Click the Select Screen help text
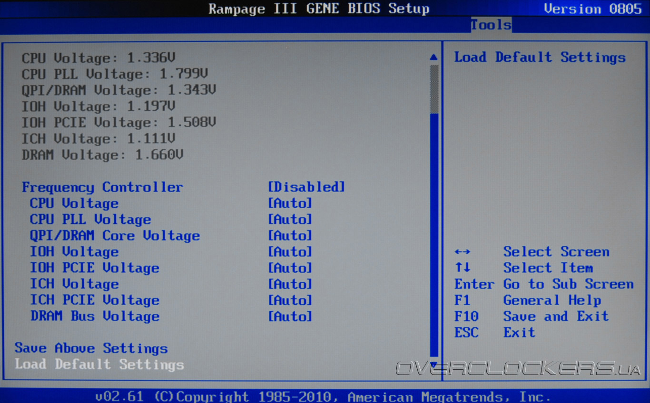 point(556,252)
